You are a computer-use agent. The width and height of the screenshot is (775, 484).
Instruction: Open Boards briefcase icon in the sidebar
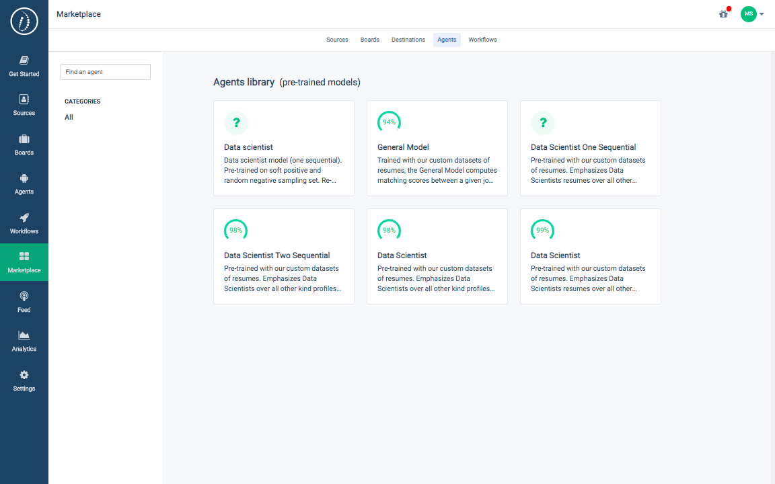24,140
